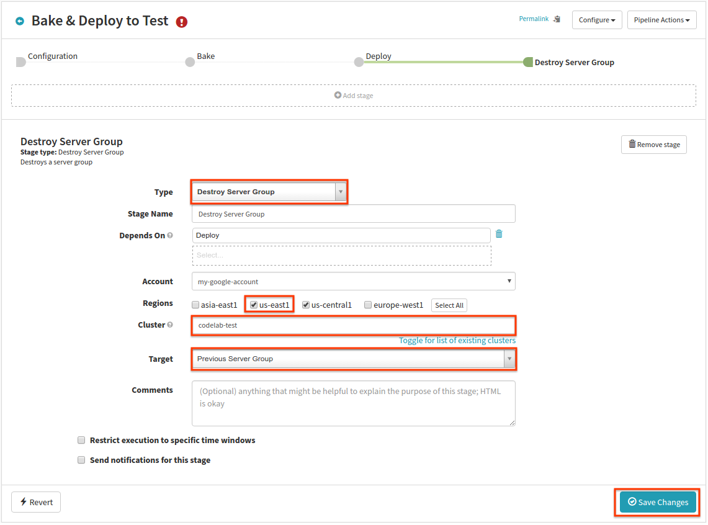Open the Target dropdown Previous Server Group

[x=354, y=359]
